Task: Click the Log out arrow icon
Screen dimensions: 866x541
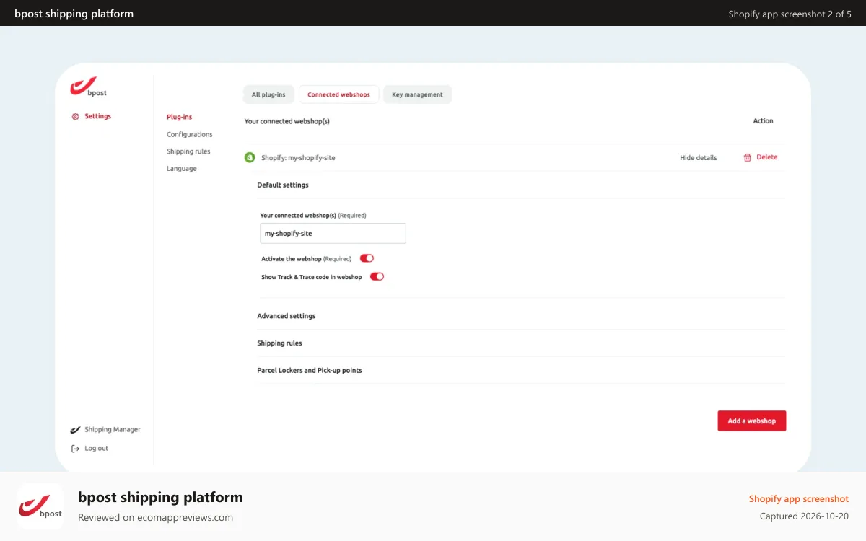Action: (75, 448)
